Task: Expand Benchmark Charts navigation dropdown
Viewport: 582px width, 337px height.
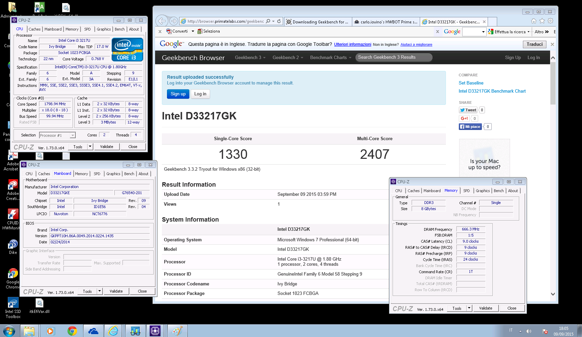Action: [x=331, y=57]
